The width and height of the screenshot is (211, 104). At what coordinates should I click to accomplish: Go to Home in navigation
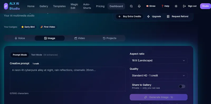pos(31,6)
